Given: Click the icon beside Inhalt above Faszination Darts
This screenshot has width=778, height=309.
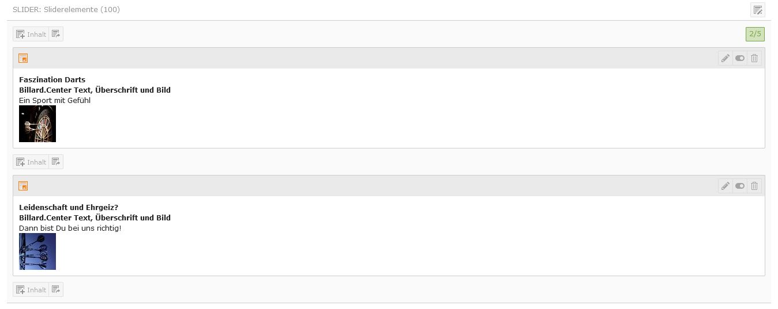Looking at the screenshot, I should click(56, 35).
